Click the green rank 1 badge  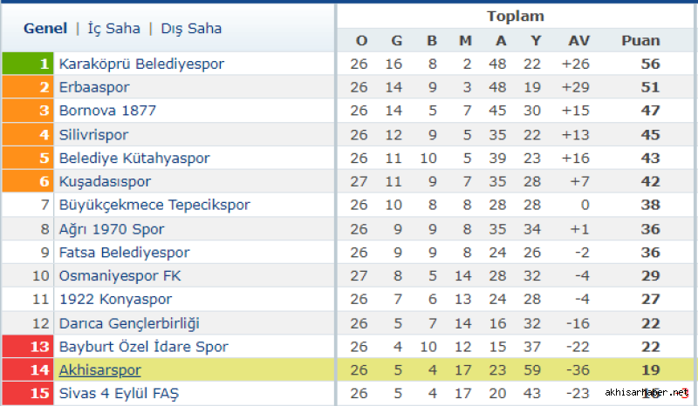28,64
